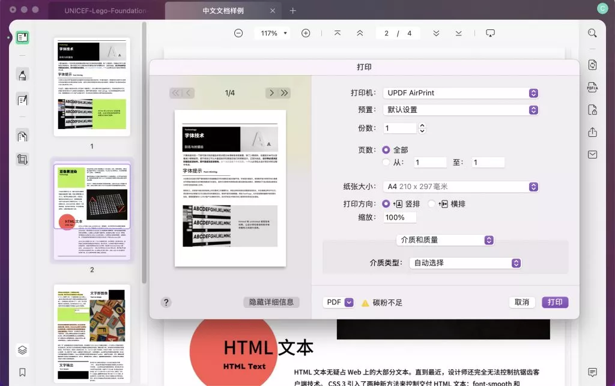The image size is (615, 386).
Task: Send file by email icon
Action: tap(592, 154)
